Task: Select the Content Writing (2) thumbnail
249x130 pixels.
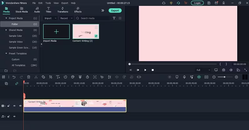Action: pos(86,31)
